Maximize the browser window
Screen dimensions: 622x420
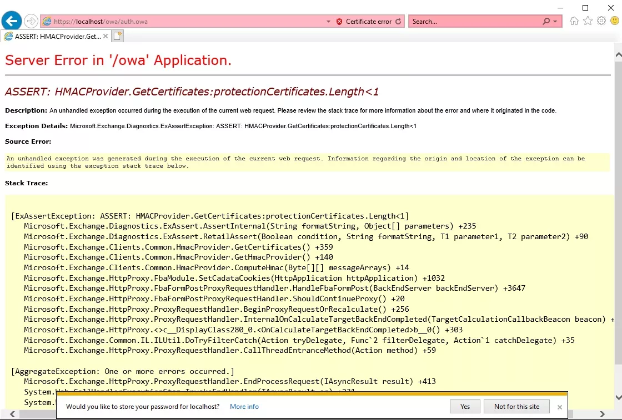(585, 8)
